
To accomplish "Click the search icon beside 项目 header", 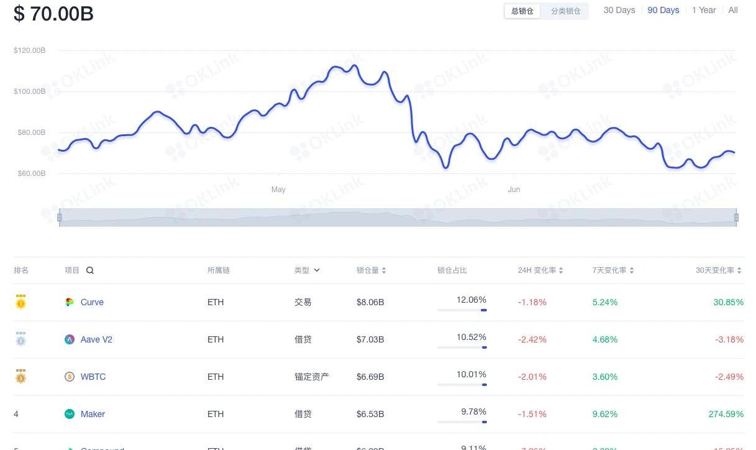I will point(90,270).
